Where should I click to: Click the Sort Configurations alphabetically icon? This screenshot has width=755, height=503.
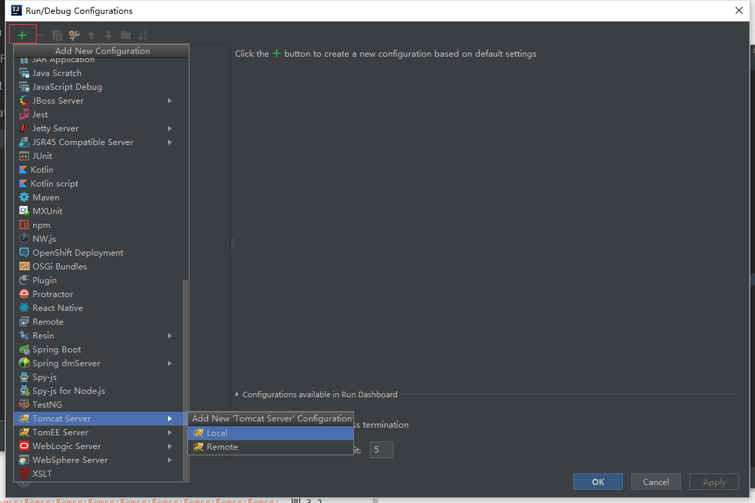point(143,35)
